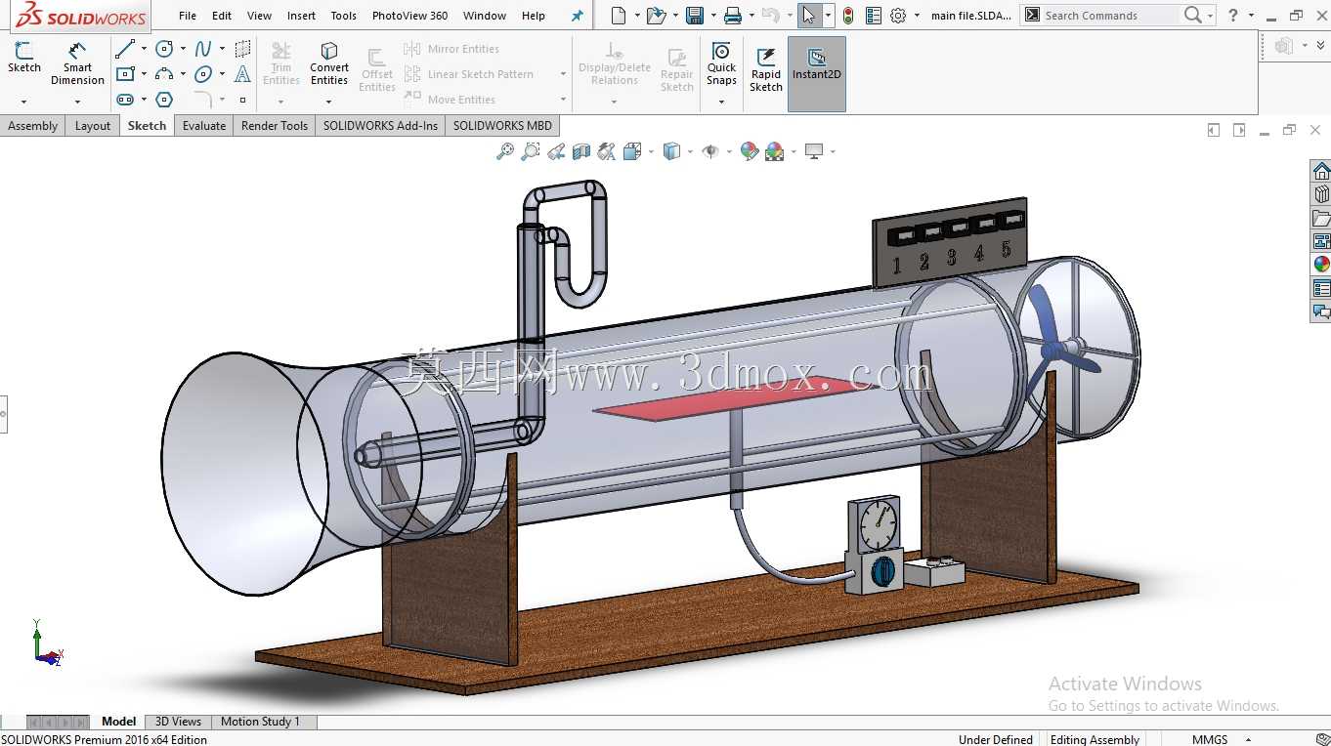1331x746 pixels.
Task: Click Apply Scene icon
Action: click(775, 151)
